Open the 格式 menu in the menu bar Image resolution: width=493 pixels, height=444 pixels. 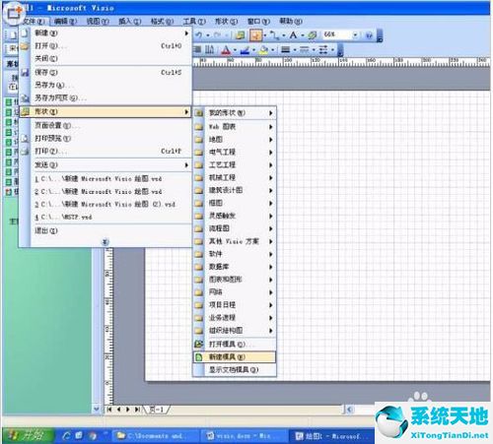pyautogui.click(x=162, y=22)
